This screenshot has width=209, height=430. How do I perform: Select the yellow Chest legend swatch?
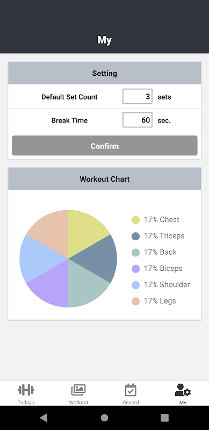[x=135, y=220]
